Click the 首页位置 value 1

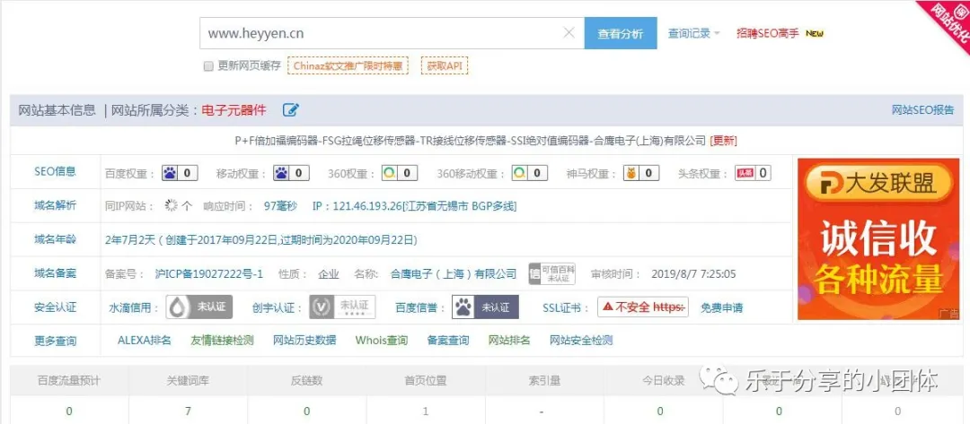coord(425,411)
